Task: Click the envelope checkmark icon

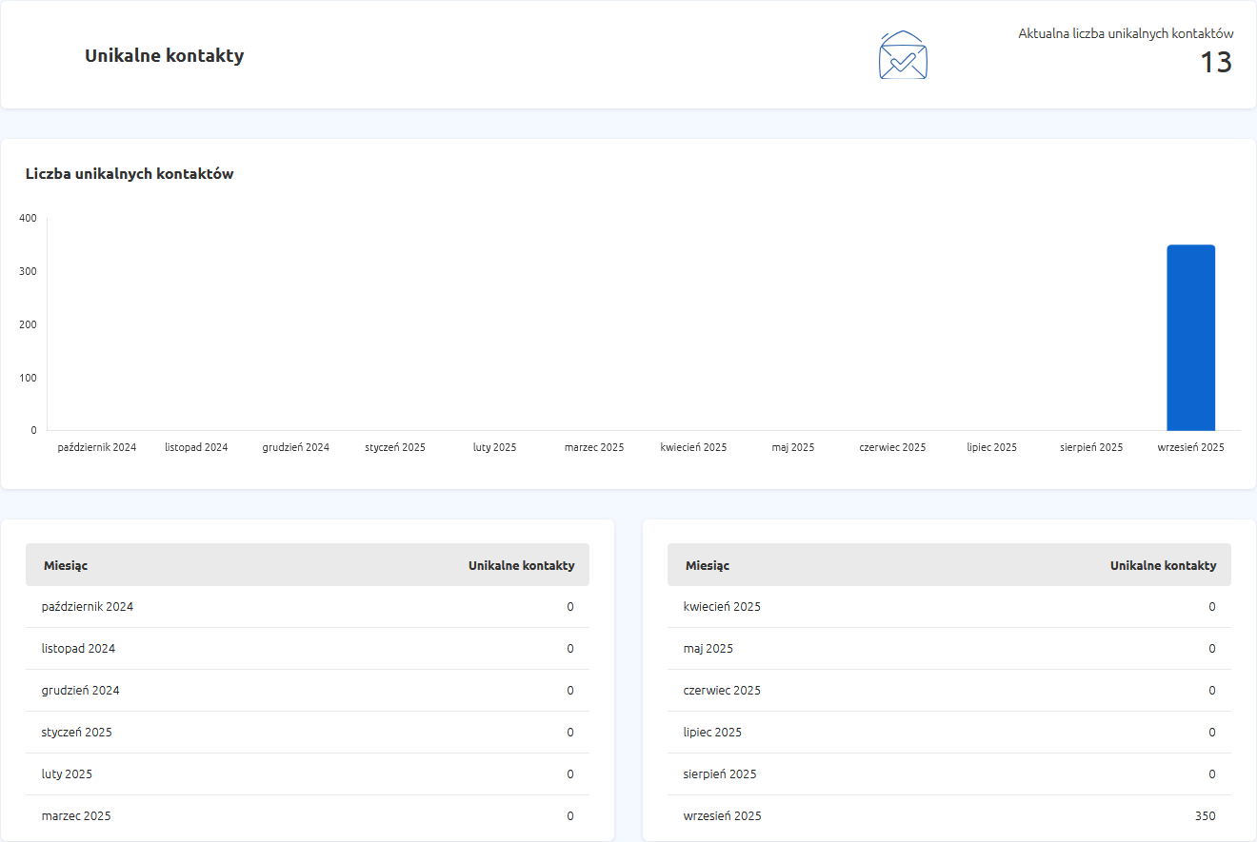Action: 902,55
